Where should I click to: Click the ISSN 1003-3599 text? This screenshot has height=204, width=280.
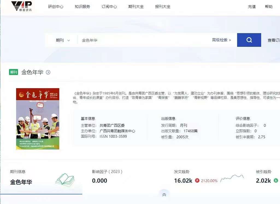[x=113, y=137]
